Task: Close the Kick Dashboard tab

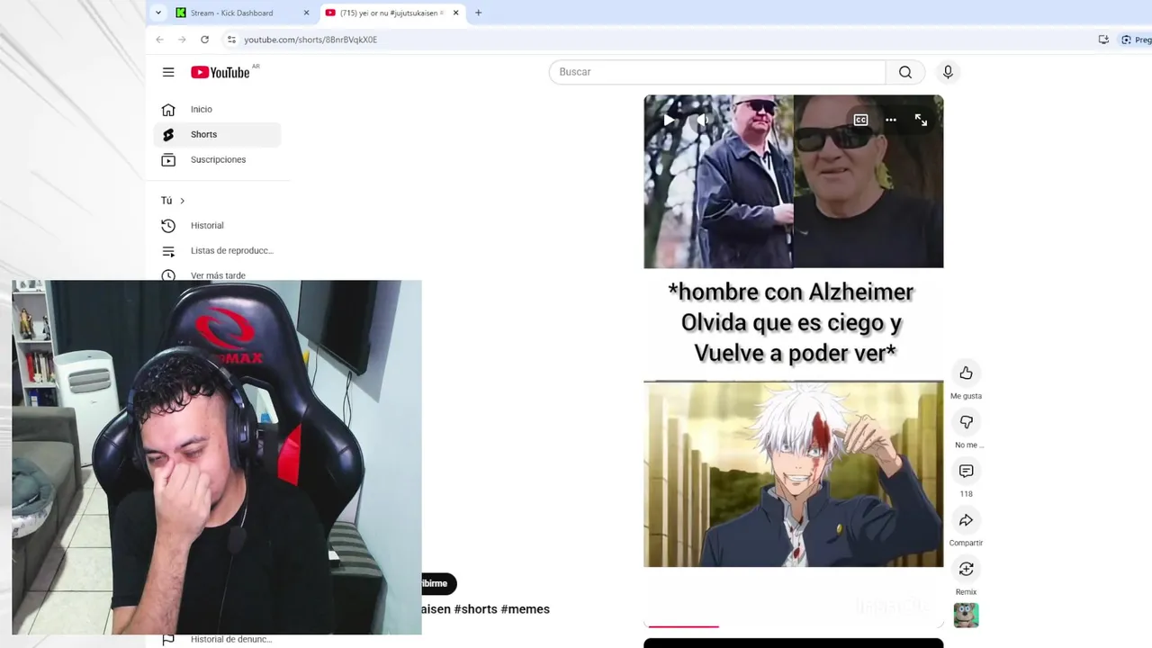Action: (306, 13)
